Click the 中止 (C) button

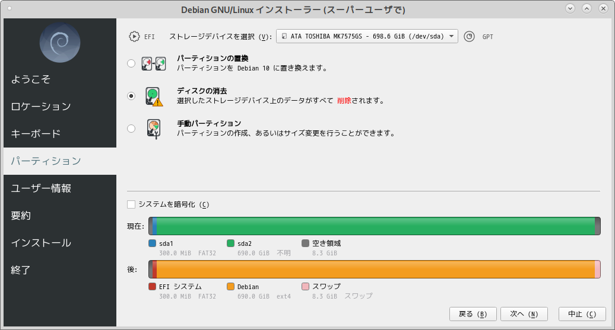click(x=582, y=314)
